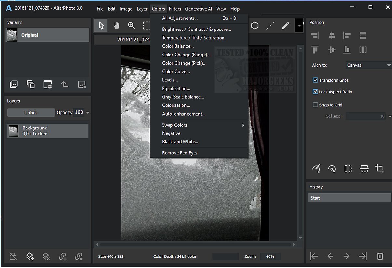Open the Filters menu

[175, 9]
